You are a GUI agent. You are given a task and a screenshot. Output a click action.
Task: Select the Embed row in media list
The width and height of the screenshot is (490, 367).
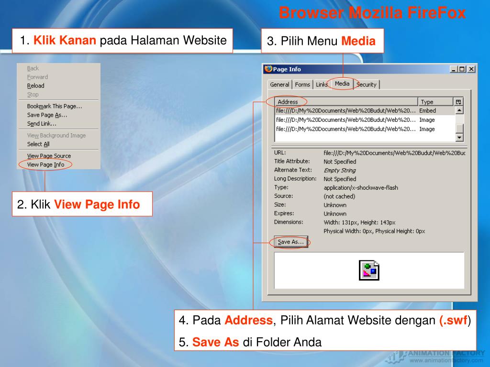[365, 111]
